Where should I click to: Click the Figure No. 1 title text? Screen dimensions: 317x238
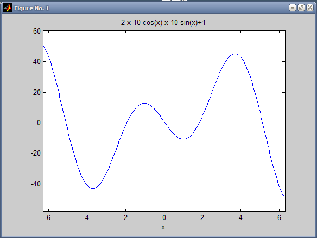pos(31,8)
